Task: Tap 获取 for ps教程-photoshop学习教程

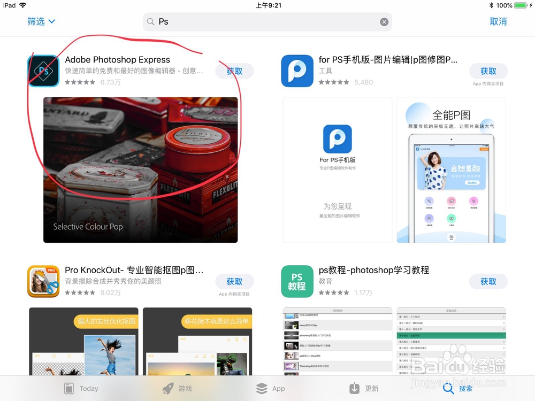Action: [488, 281]
